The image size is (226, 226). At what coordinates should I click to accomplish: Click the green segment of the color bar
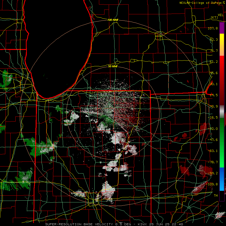(x=222, y=143)
